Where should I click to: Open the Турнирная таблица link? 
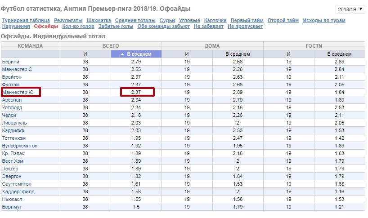(x=26, y=20)
